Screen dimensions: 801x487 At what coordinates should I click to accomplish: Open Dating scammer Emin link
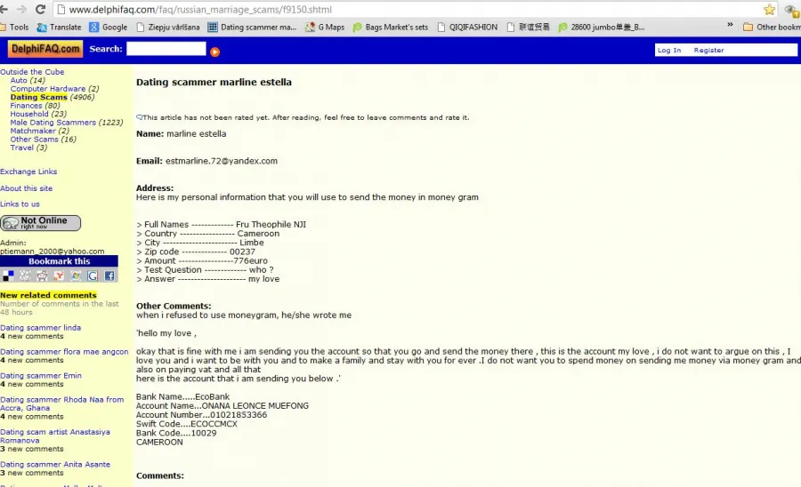[x=41, y=376]
